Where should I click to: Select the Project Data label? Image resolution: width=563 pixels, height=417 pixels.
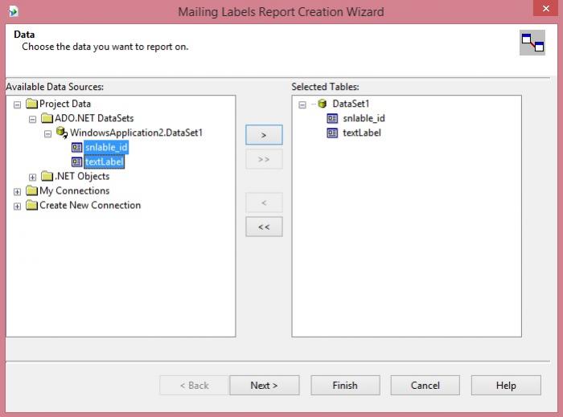pos(65,104)
